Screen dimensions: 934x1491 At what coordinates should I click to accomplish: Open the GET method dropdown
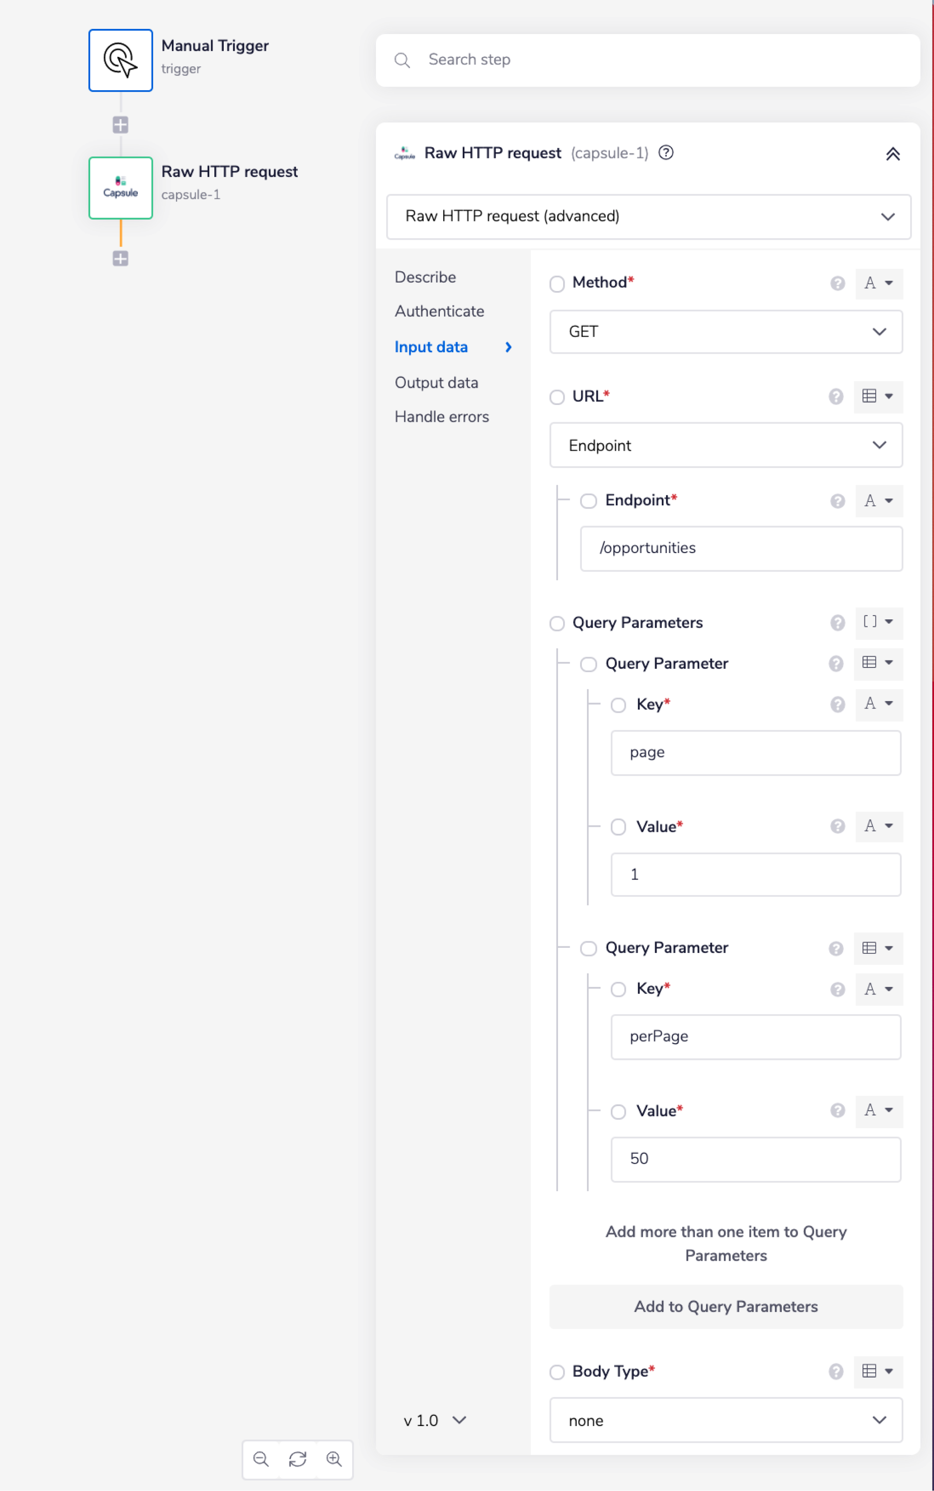[725, 332]
